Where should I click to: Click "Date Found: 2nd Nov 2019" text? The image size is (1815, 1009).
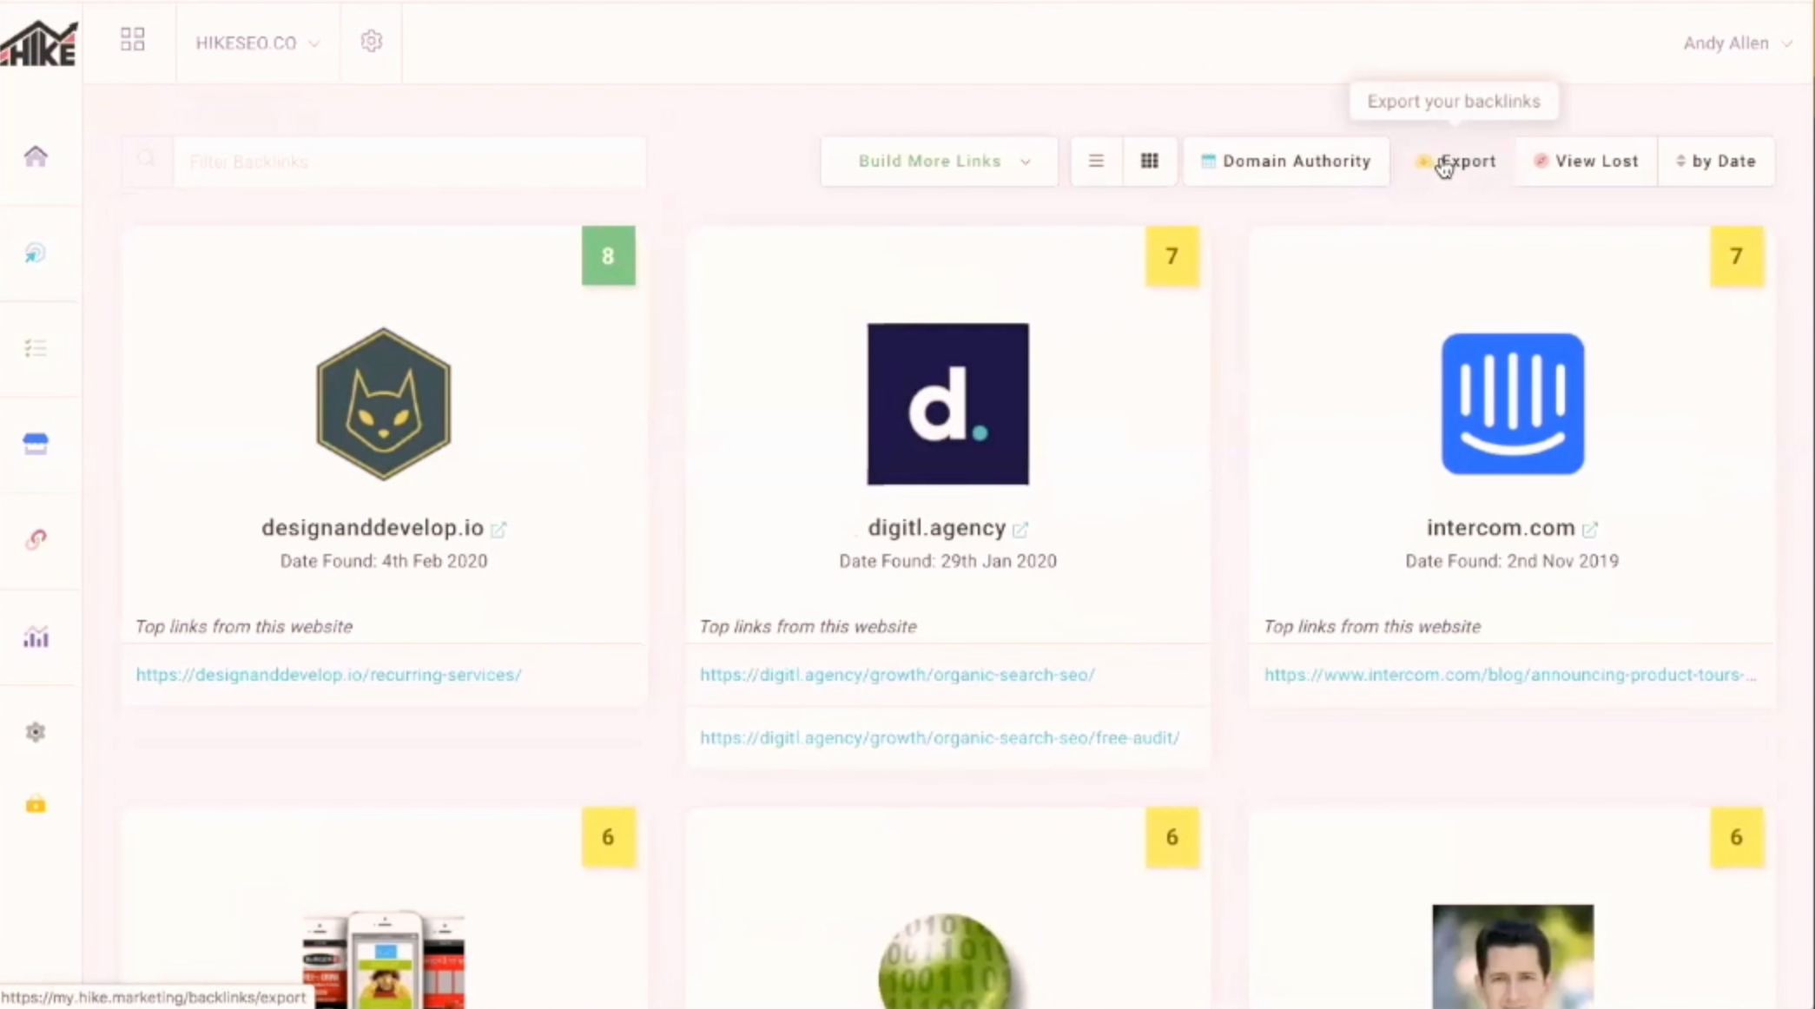tap(1512, 561)
